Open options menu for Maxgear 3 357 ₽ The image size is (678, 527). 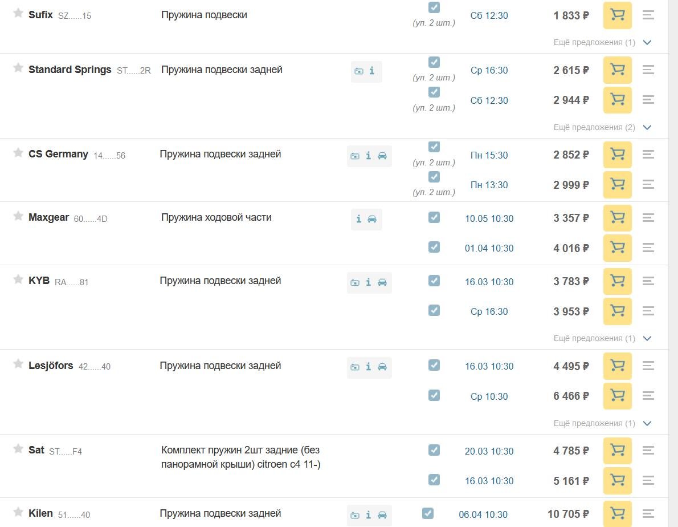648,218
